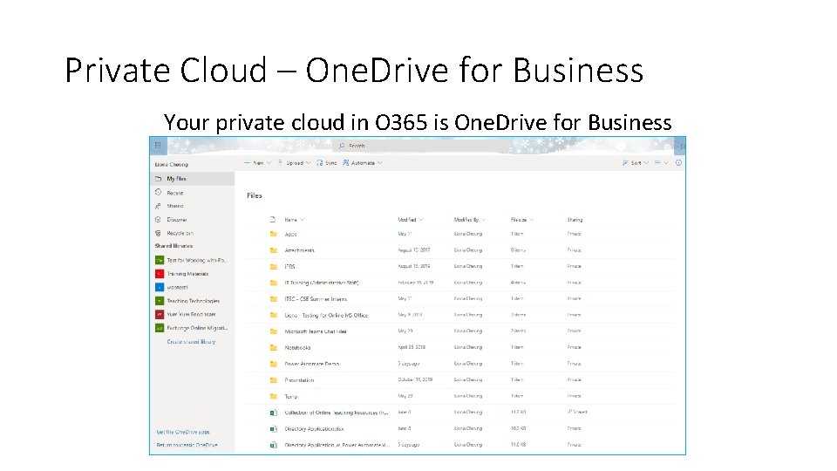Image resolution: width=837 pixels, height=471 pixels.
Task: Click the file type column header icon
Action: (x=273, y=220)
